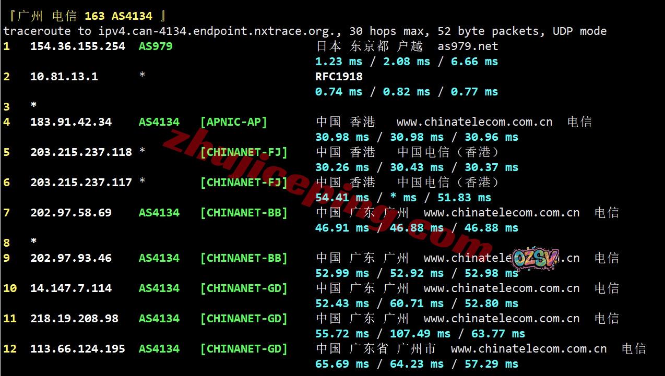Click the [CHINANET-FJ] tag on hop 5
The width and height of the screenshot is (665, 376).
(x=244, y=152)
